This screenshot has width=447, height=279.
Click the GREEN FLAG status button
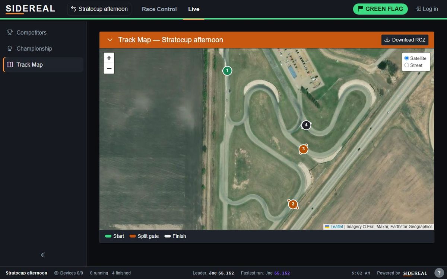380,9
